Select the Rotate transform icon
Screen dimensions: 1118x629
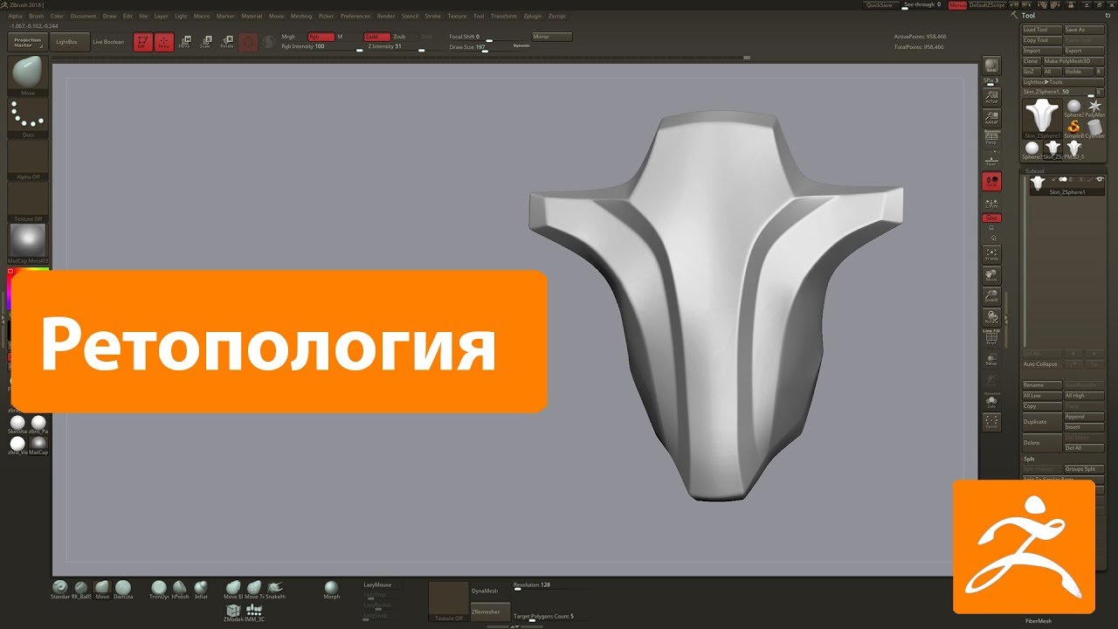[226, 41]
